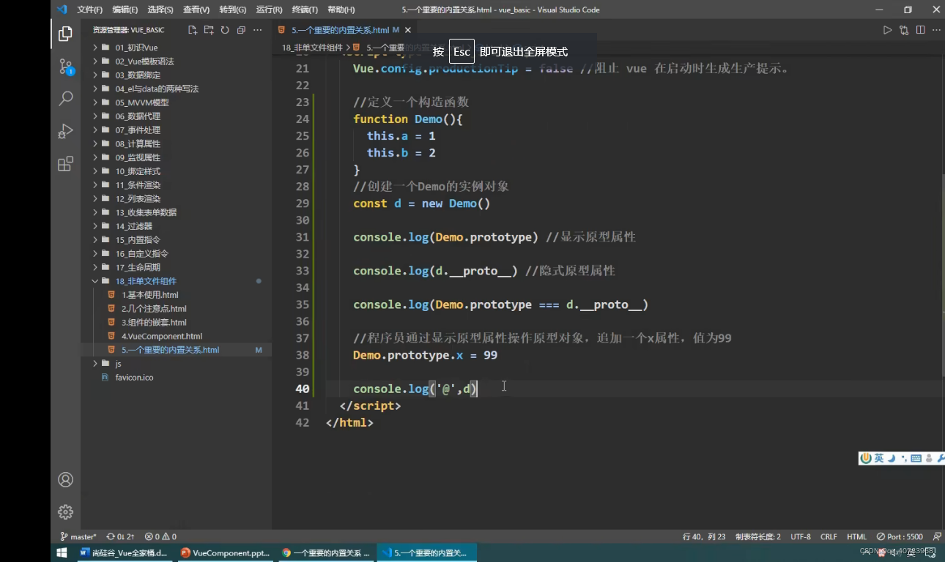Create a new file in Explorer

[x=193, y=30]
